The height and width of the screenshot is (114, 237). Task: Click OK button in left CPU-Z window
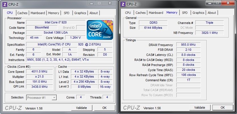tap(104, 108)
